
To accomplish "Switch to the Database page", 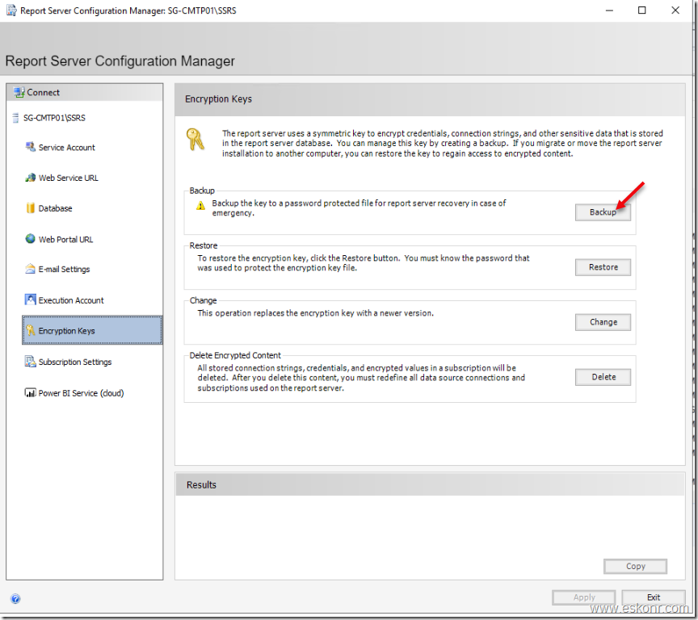I will tap(55, 208).
